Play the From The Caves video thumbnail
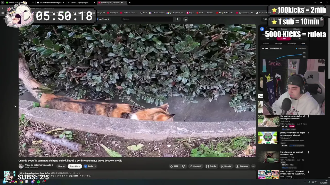 268,157
